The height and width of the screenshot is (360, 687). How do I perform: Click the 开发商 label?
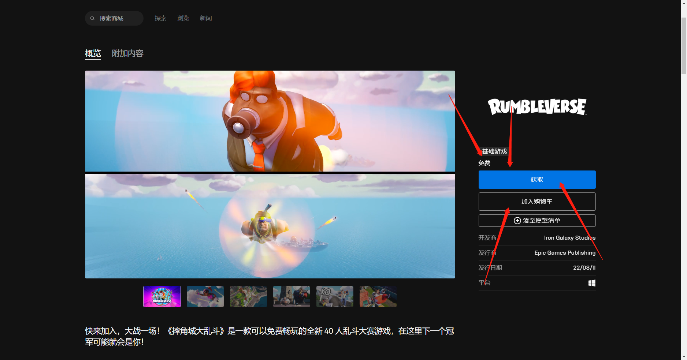(487, 238)
